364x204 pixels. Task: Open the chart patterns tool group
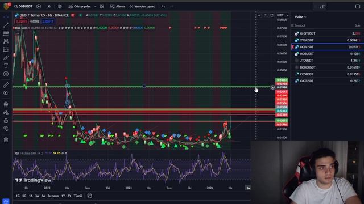[6, 41]
